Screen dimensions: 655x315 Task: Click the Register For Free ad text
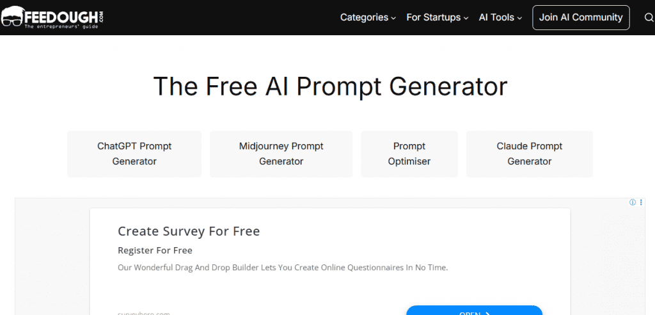point(155,250)
